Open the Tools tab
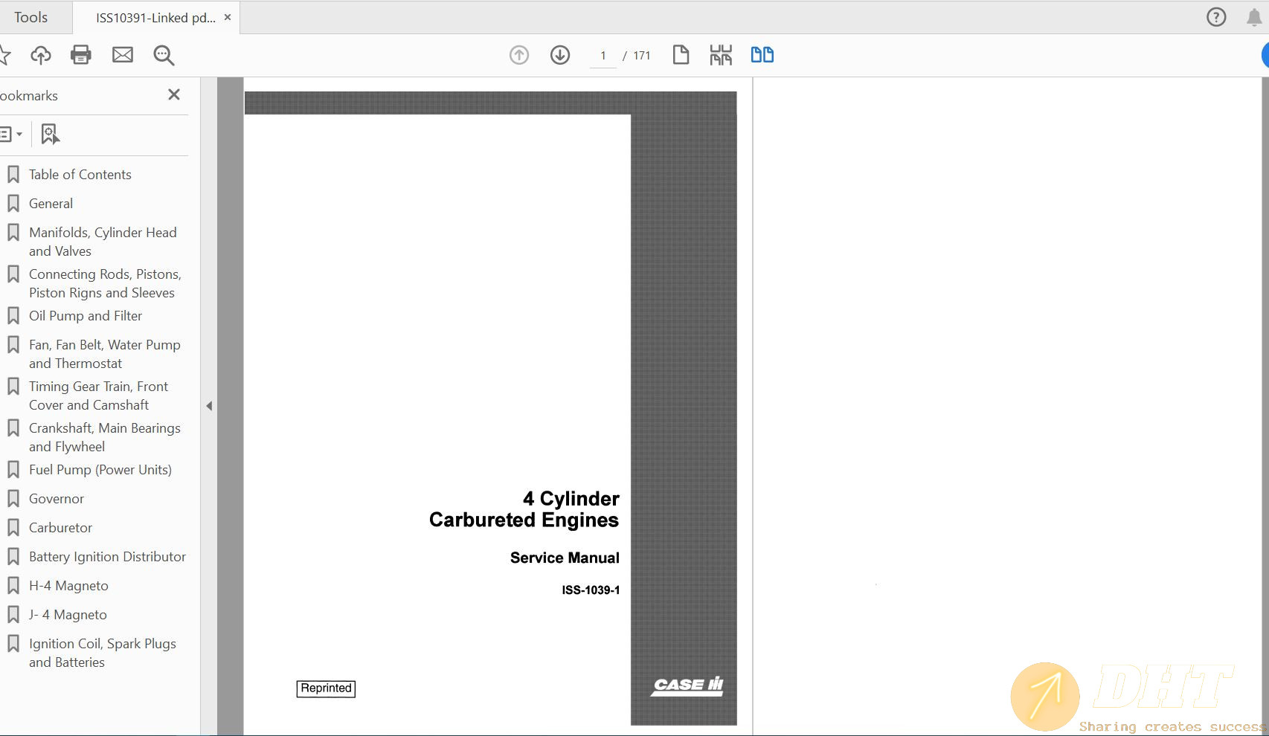Image resolution: width=1269 pixels, height=736 pixels. [x=30, y=17]
